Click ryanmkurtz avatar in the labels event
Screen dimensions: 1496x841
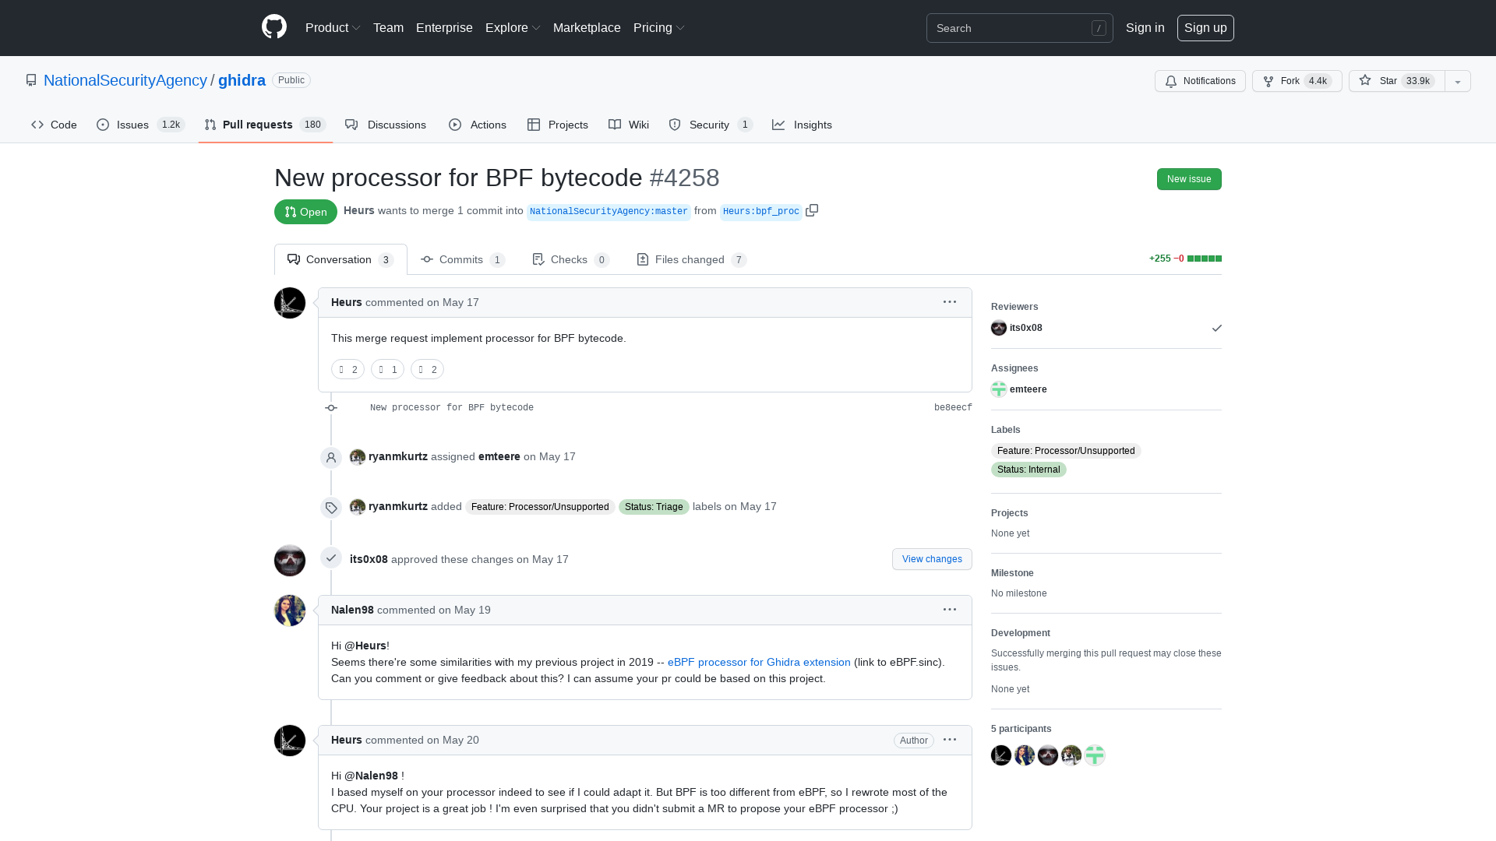coord(358,507)
